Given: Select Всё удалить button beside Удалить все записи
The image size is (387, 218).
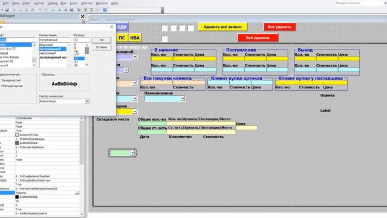Looking at the screenshot, I should [279, 27].
